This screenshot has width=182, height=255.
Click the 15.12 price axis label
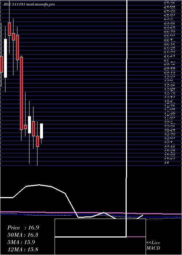(170, 146)
